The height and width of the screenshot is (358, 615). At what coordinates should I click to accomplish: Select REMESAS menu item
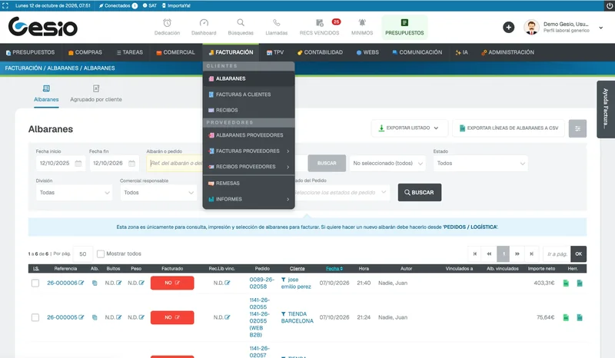248,183
